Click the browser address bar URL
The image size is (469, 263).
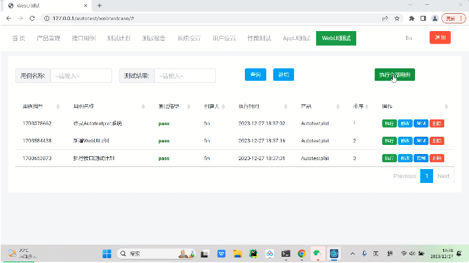93,19
